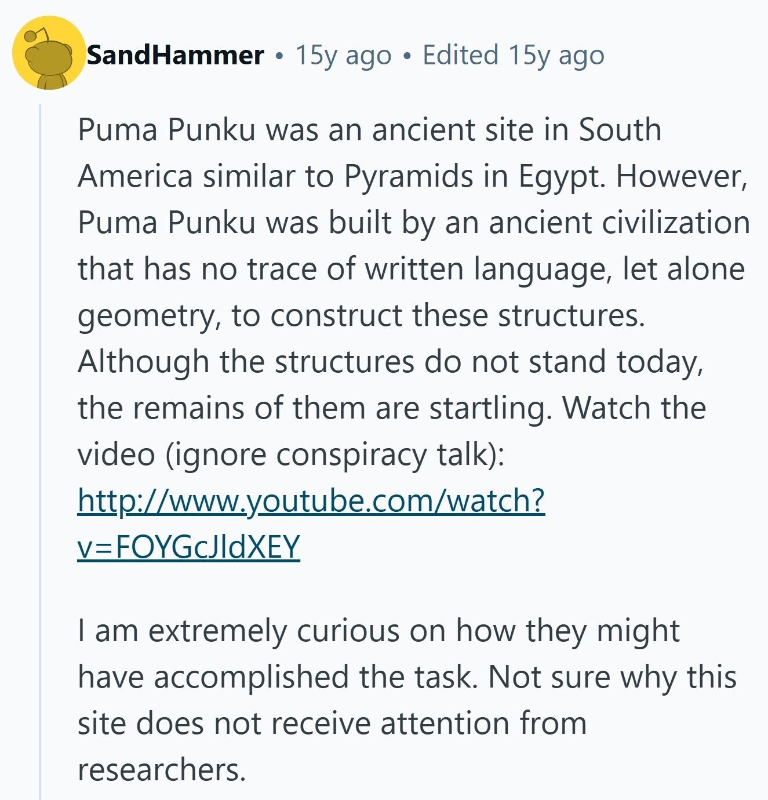Click the first "Puma Punku" in the comment
768x800 pixels.
(166, 129)
